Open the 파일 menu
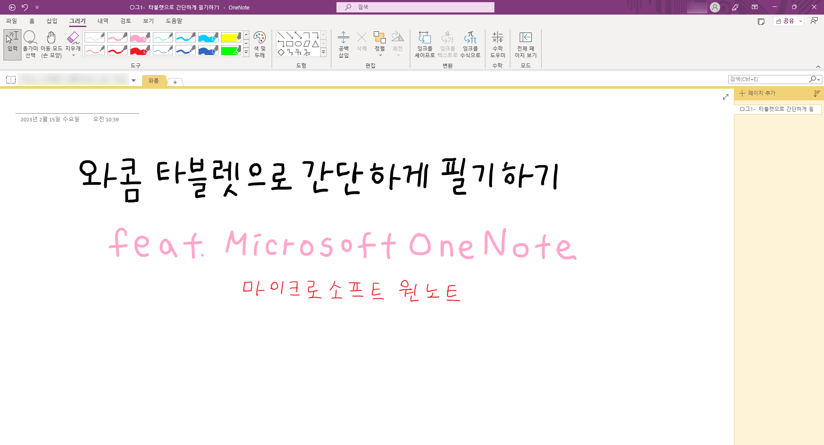824x445 pixels. (12, 21)
